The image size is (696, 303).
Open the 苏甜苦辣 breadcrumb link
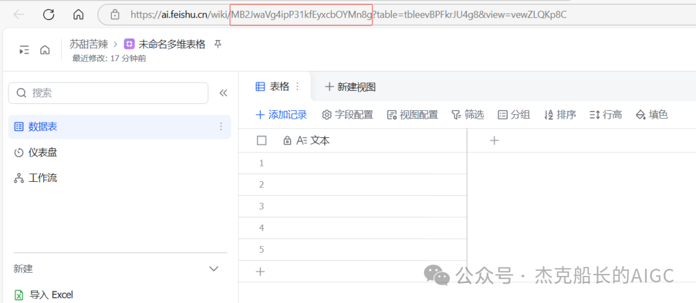pos(89,44)
